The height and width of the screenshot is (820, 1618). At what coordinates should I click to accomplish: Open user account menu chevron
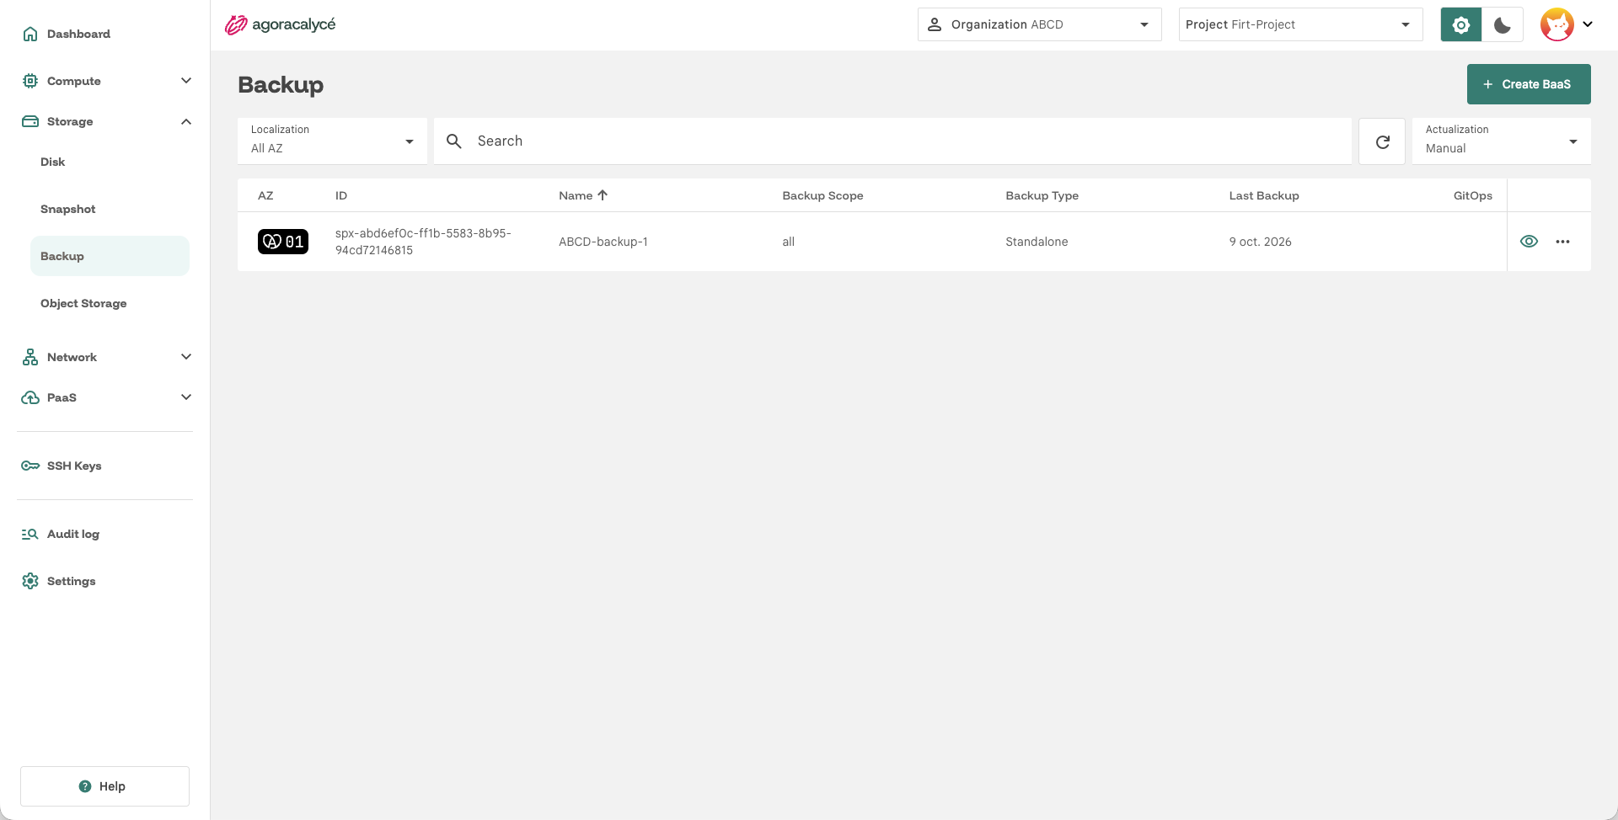click(x=1588, y=24)
